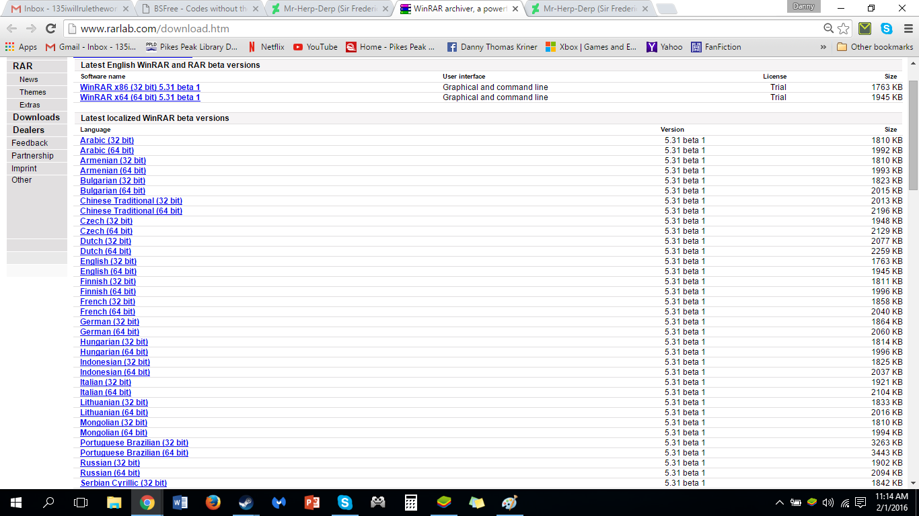
Task: Open the Skype extension in Chrome's toolbar
Action: [x=887, y=29]
